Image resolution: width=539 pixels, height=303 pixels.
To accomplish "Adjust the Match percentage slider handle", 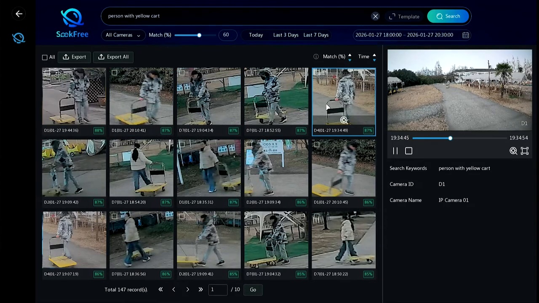I will coord(199,35).
